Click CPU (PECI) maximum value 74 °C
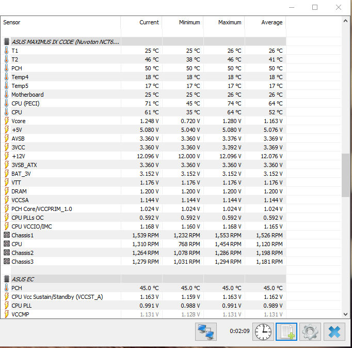The image size is (352, 348). (x=234, y=103)
